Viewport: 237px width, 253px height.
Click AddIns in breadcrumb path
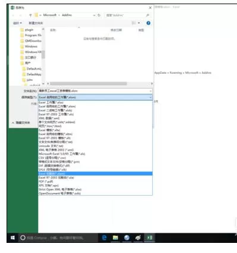click(x=67, y=15)
